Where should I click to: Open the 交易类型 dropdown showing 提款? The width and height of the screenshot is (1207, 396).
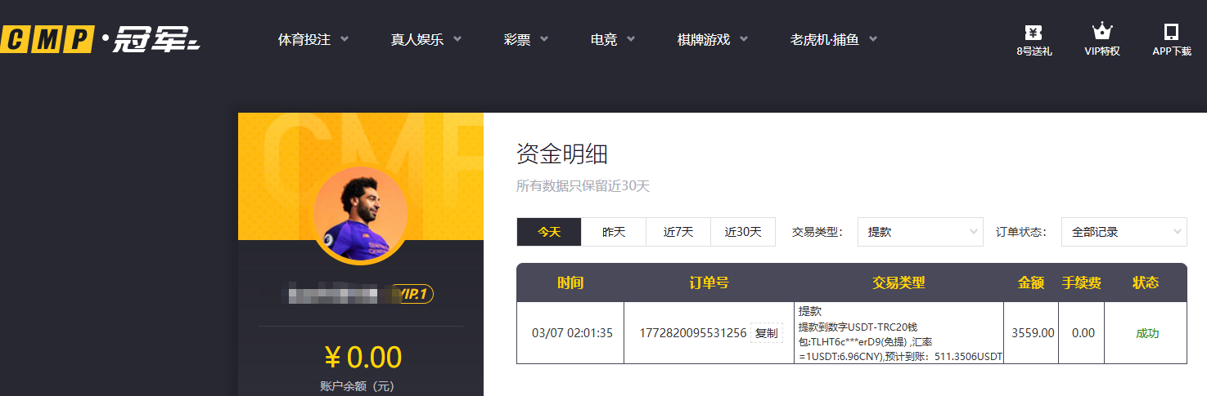tap(920, 232)
